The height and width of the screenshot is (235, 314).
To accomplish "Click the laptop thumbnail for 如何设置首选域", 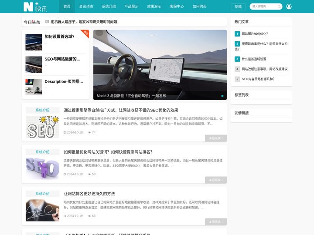I will click(x=34, y=42).
